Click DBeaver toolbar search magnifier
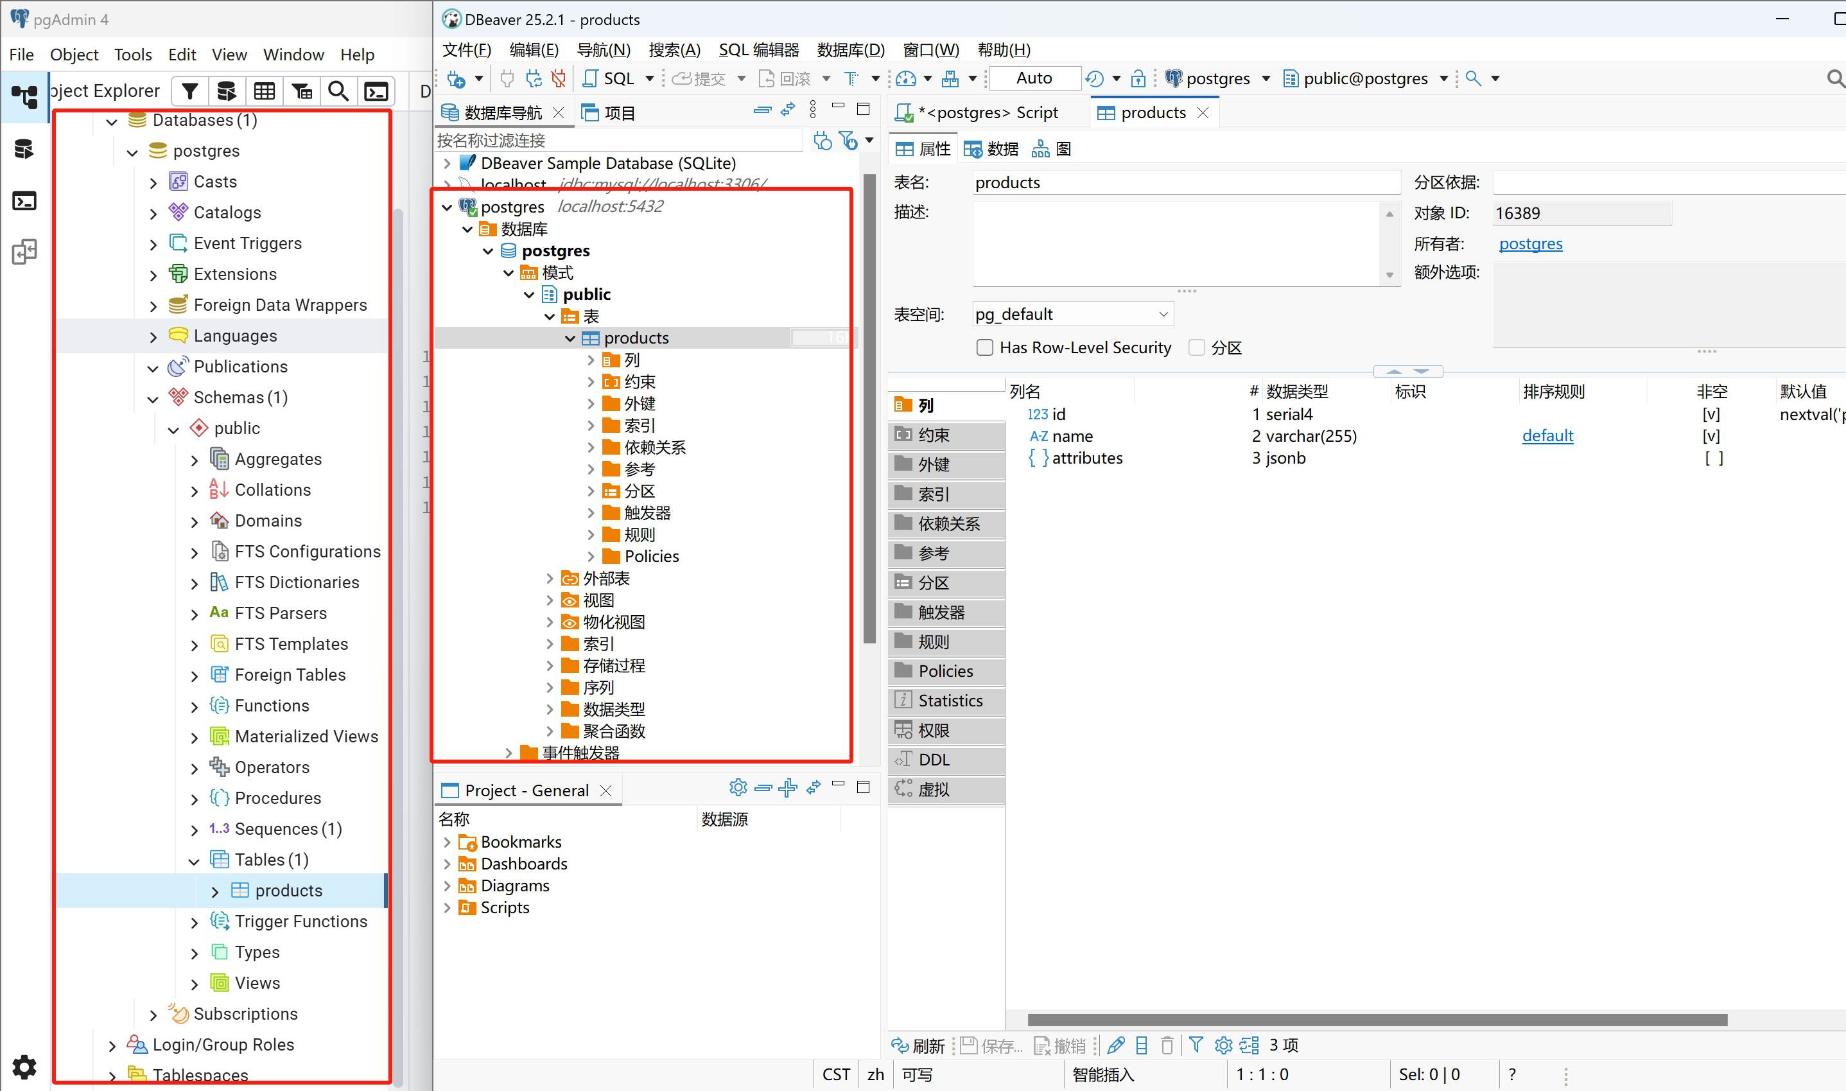Viewport: 1846px width, 1091px height. click(1474, 78)
